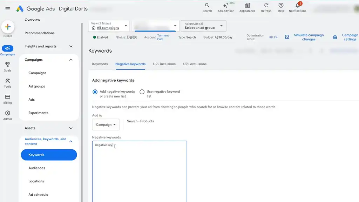
Task: Switch to URL inclusions tab
Action: 164,64
